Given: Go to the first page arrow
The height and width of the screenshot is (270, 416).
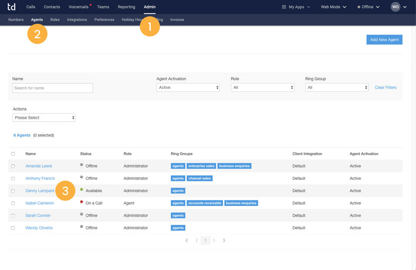Looking at the screenshot, I should click(x=187, y=240).
